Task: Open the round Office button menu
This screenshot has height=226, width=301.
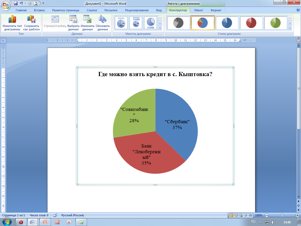Action: (x=5, y=5)
